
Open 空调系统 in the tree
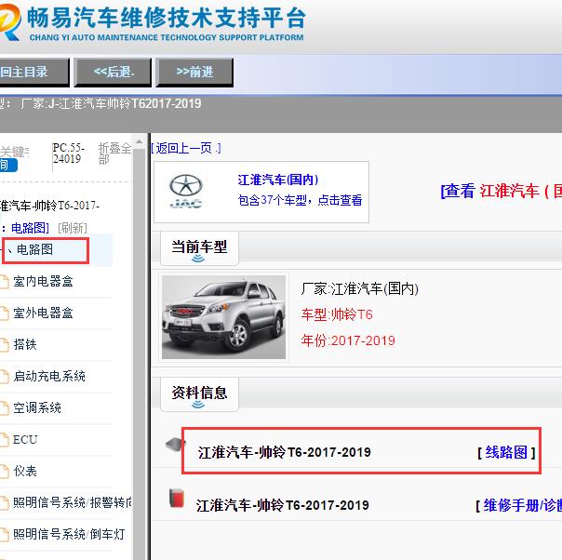click(37, 407)
